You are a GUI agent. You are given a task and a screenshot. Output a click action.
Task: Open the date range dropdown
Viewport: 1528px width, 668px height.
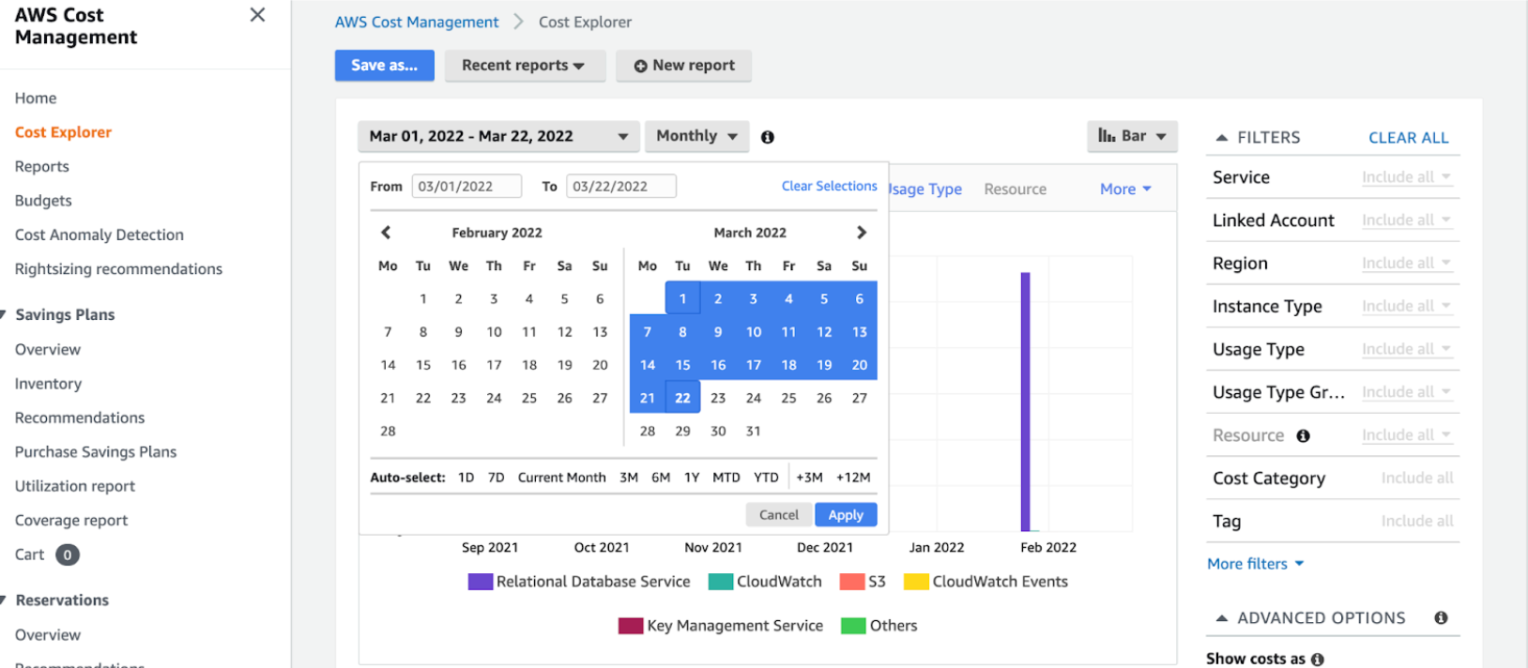(x=498, y=136)
